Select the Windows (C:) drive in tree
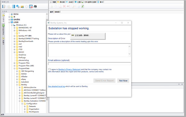 (21, 25)
